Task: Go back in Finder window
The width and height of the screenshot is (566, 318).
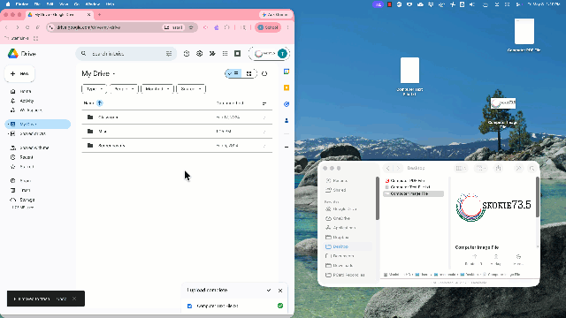Action: (388, 168)
